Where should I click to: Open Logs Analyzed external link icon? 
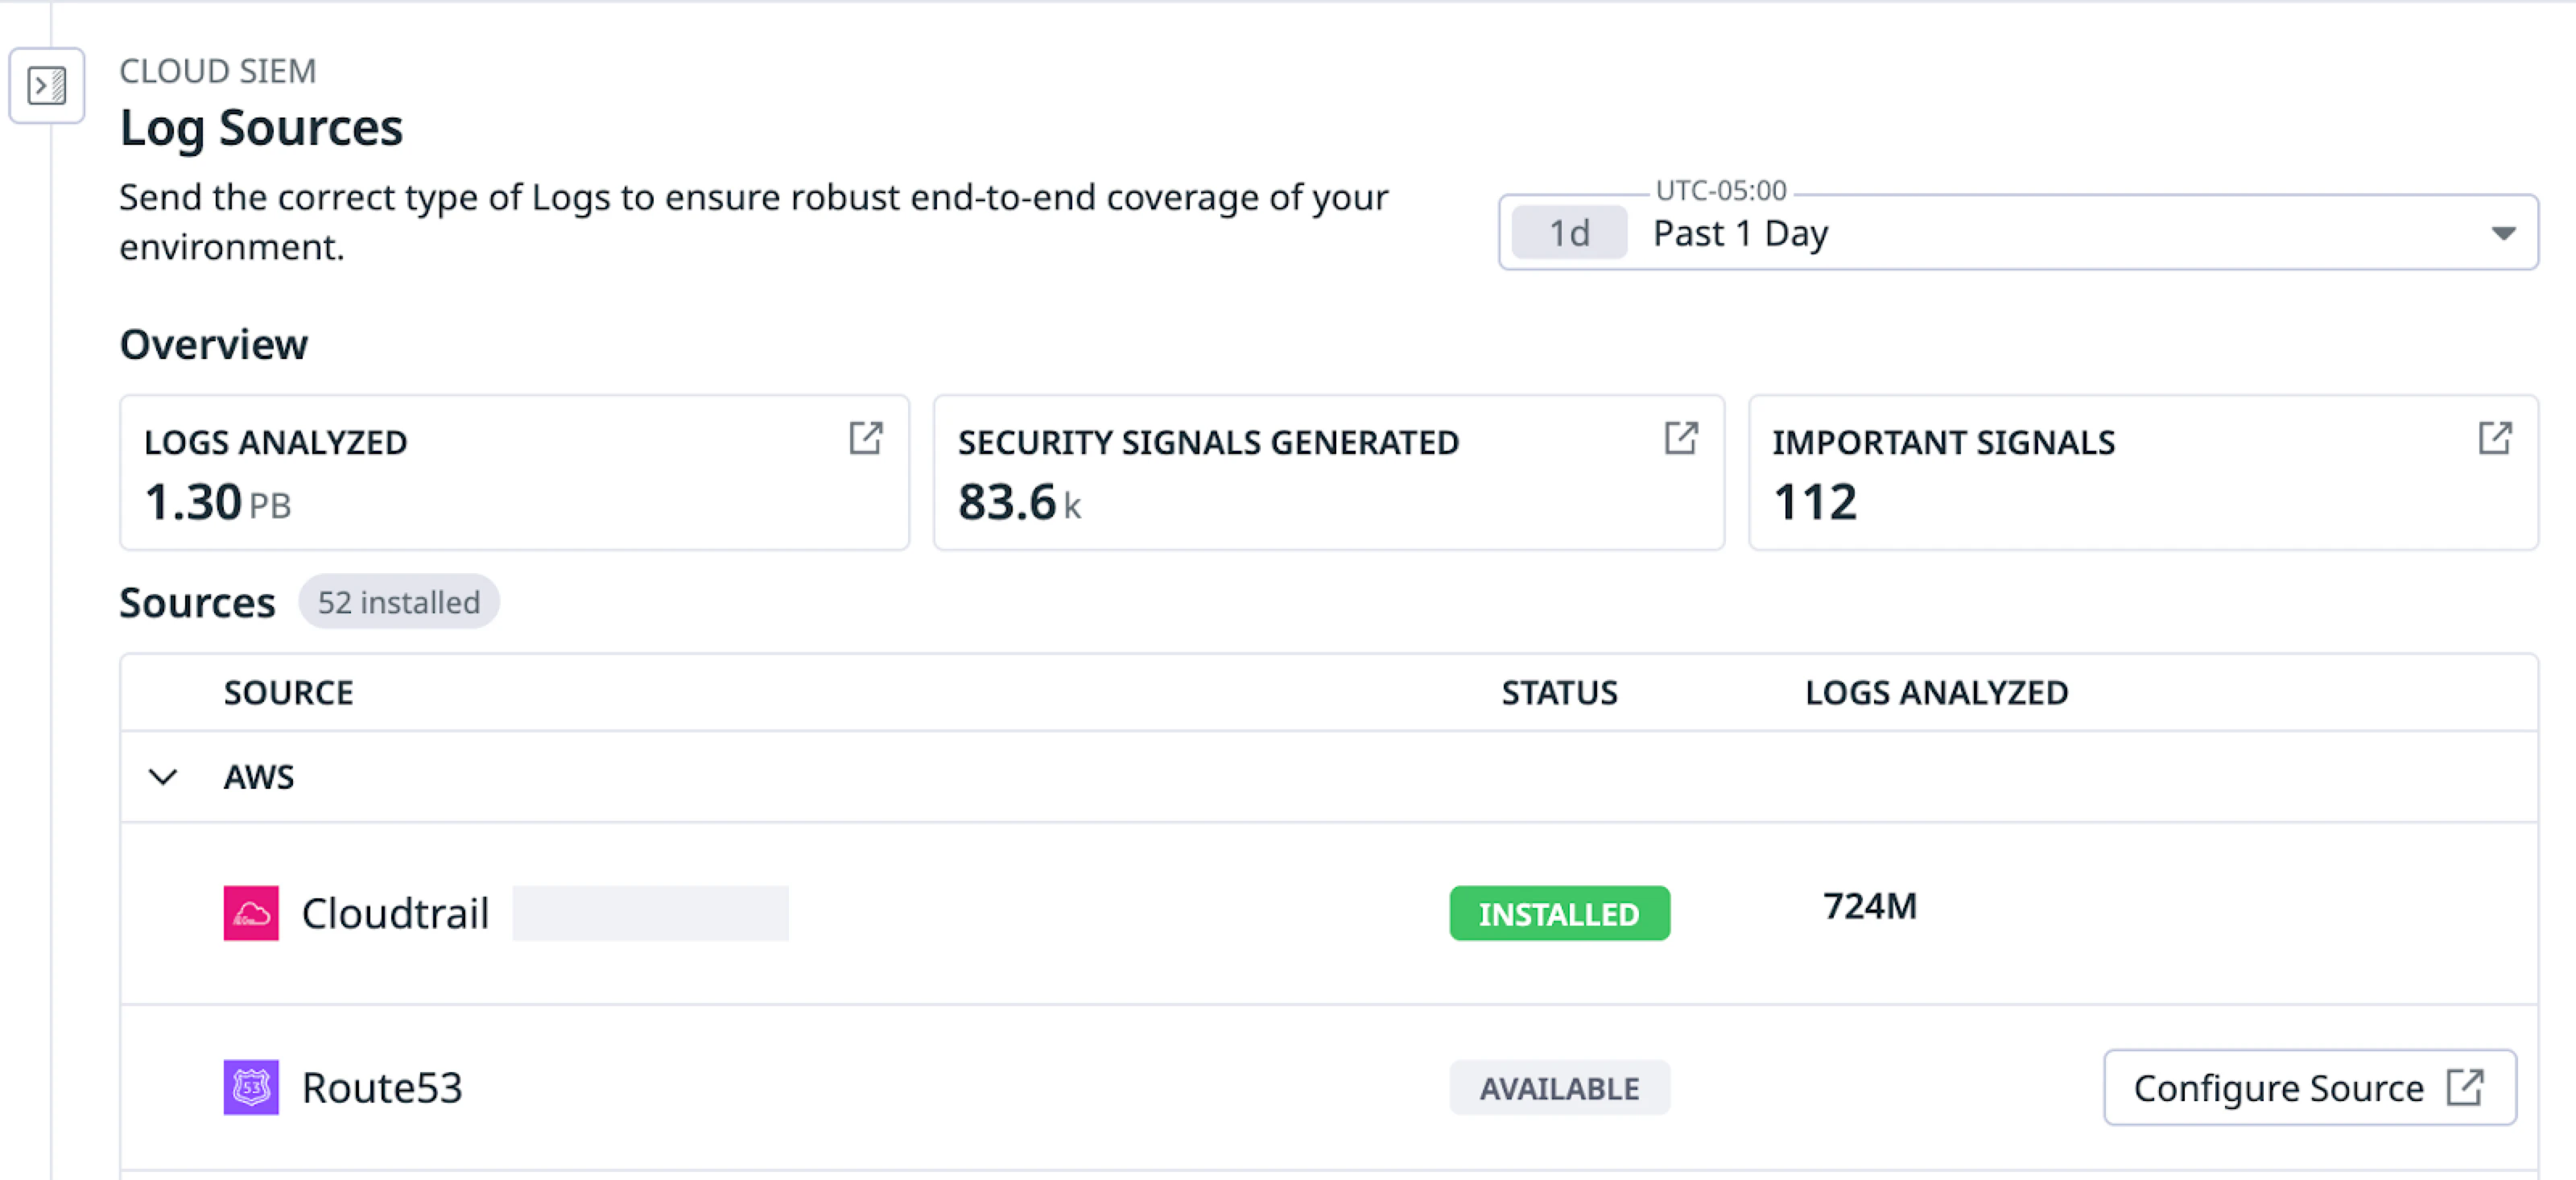click(x=865, y=438)
